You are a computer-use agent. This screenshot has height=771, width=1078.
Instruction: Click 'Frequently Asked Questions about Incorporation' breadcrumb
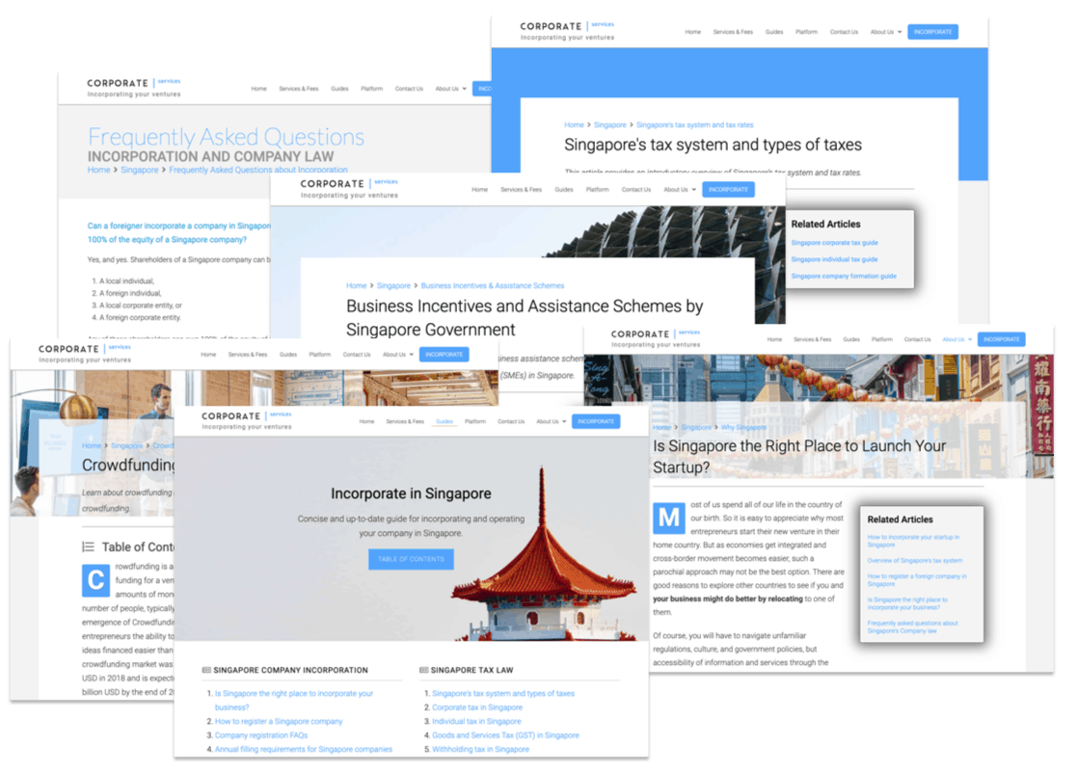click(x=257, y=170)
